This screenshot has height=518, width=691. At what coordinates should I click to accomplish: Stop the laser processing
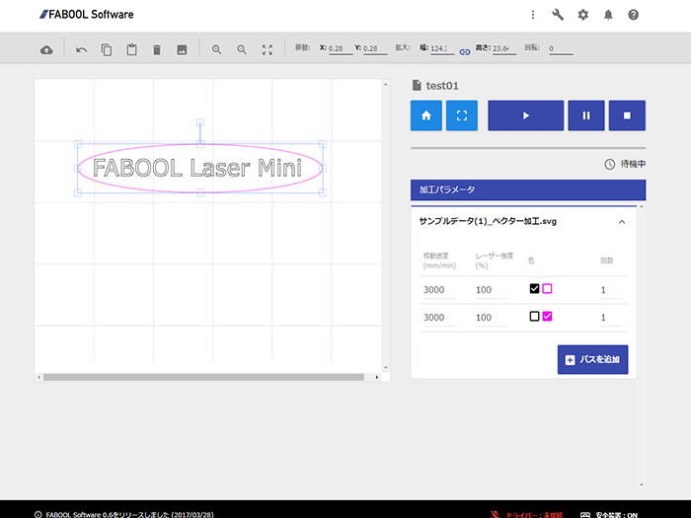click(x=627, y=115)
